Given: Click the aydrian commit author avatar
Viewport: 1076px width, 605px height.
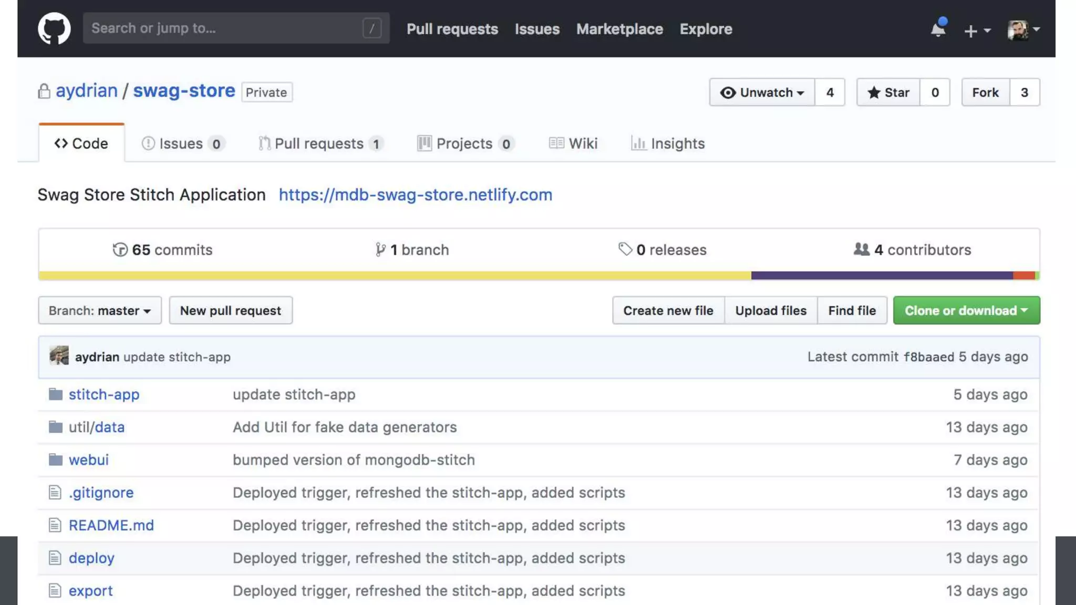Looking at the screenshot, I should pos(59,356).
